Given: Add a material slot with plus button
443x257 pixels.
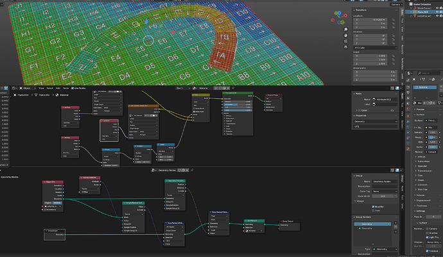Looking at the screenshot, I should click(x=440, y=87).
